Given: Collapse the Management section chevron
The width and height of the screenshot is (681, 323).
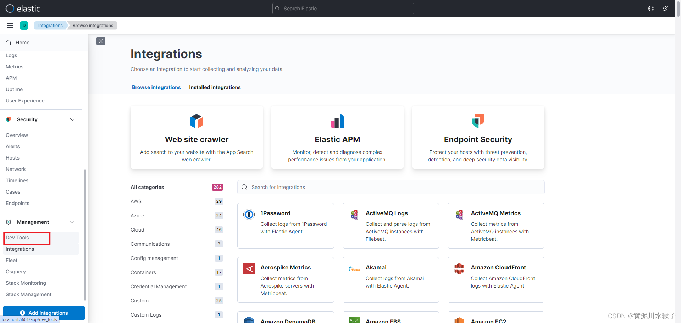Looking at the screenshot, I should 72,222.
